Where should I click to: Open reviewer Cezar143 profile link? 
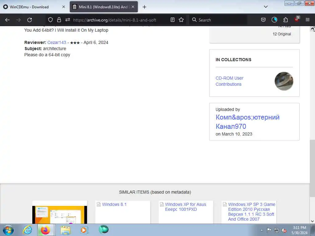click(x=57, y=42)
